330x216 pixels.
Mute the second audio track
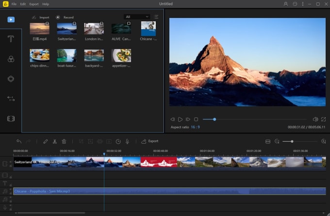(11, 198)
